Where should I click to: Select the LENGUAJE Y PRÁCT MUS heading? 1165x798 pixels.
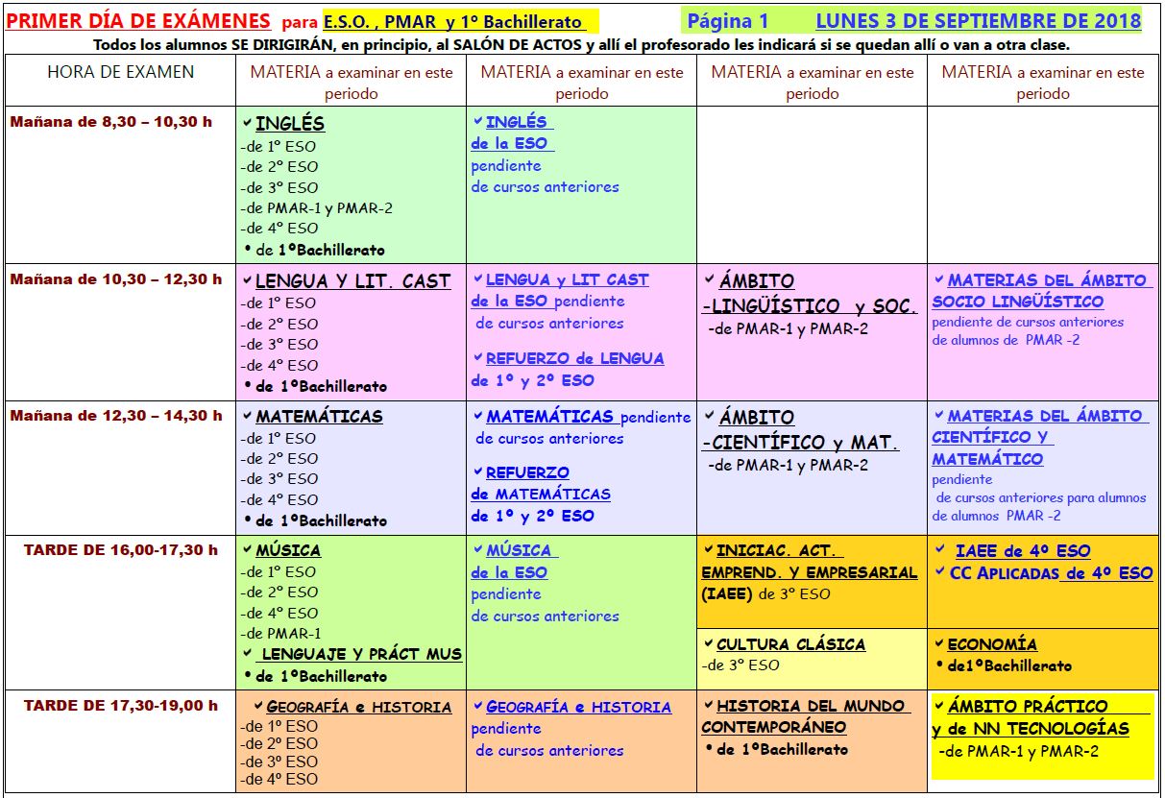pos(361,654)
